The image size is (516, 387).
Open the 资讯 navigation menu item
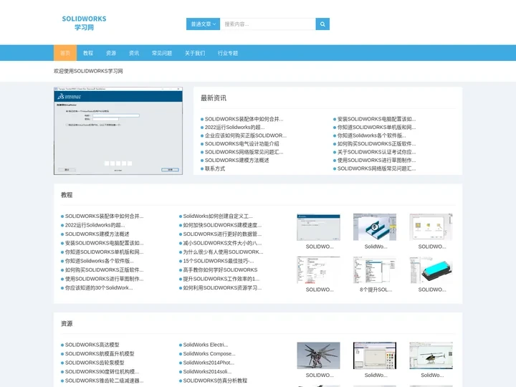pyautogui.click(x=134, y=53)
